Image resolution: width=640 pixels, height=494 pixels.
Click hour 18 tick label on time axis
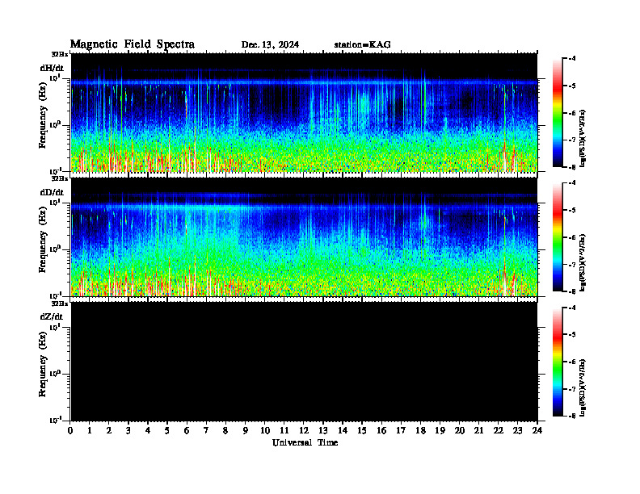pos(420,430)
